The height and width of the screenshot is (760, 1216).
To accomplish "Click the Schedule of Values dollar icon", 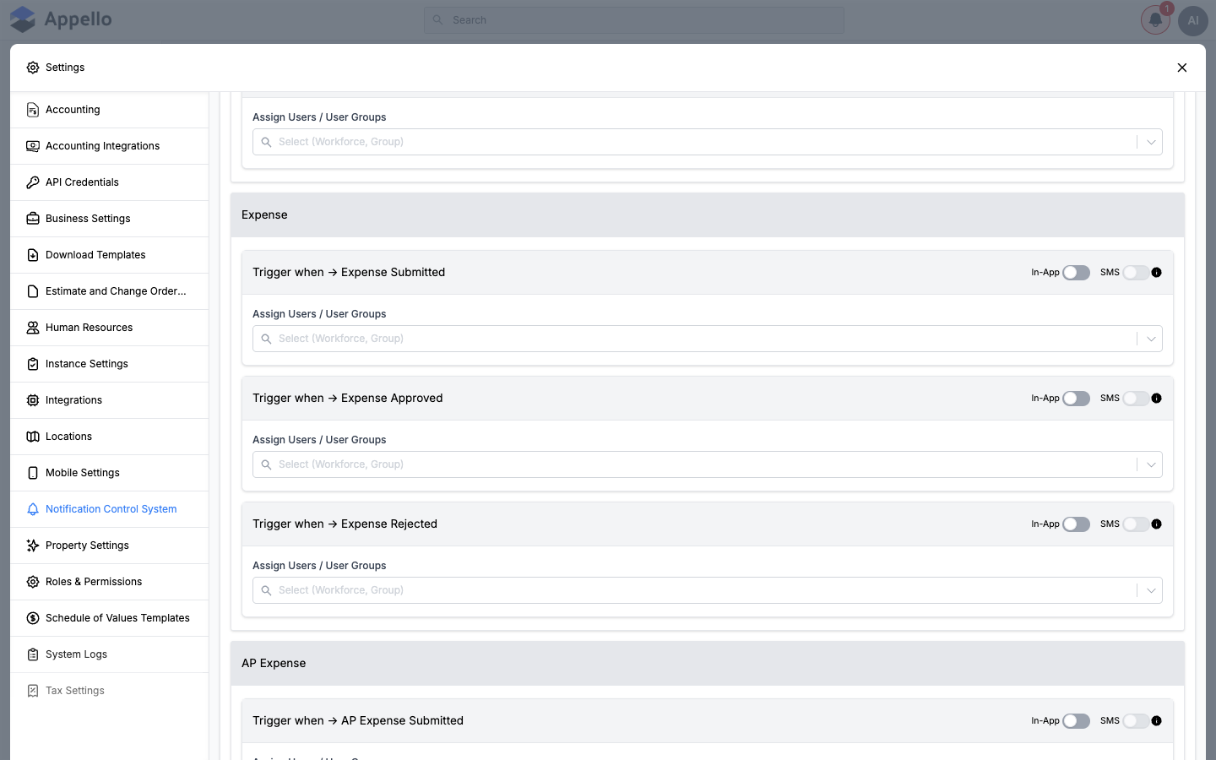I will (33, 618).
